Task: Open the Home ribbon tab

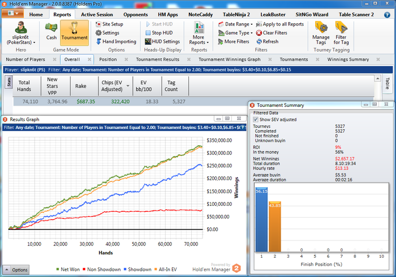Action: click(x=36, y=15)
